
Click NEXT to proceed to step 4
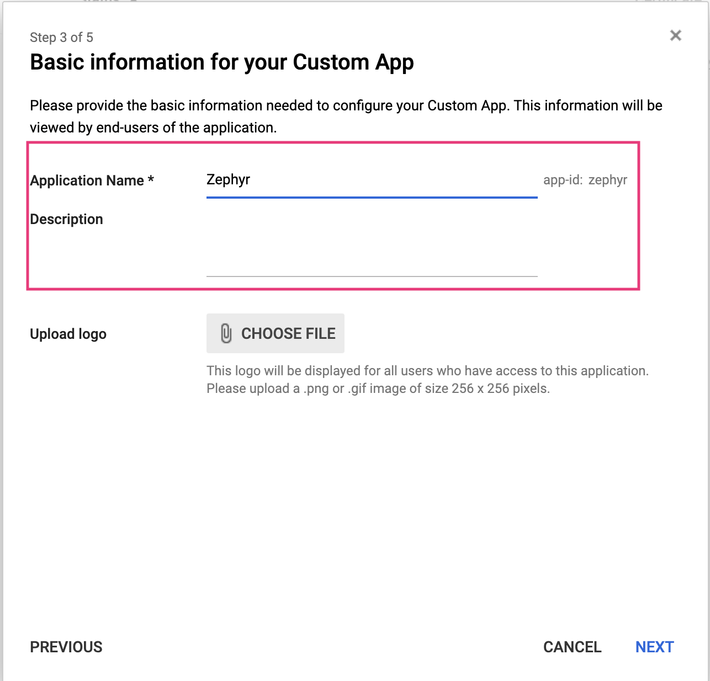tap(654, 647)
